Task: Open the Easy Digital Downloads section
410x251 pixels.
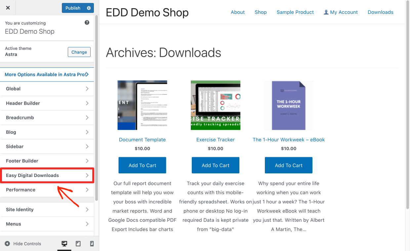Action: coord(47,175)
